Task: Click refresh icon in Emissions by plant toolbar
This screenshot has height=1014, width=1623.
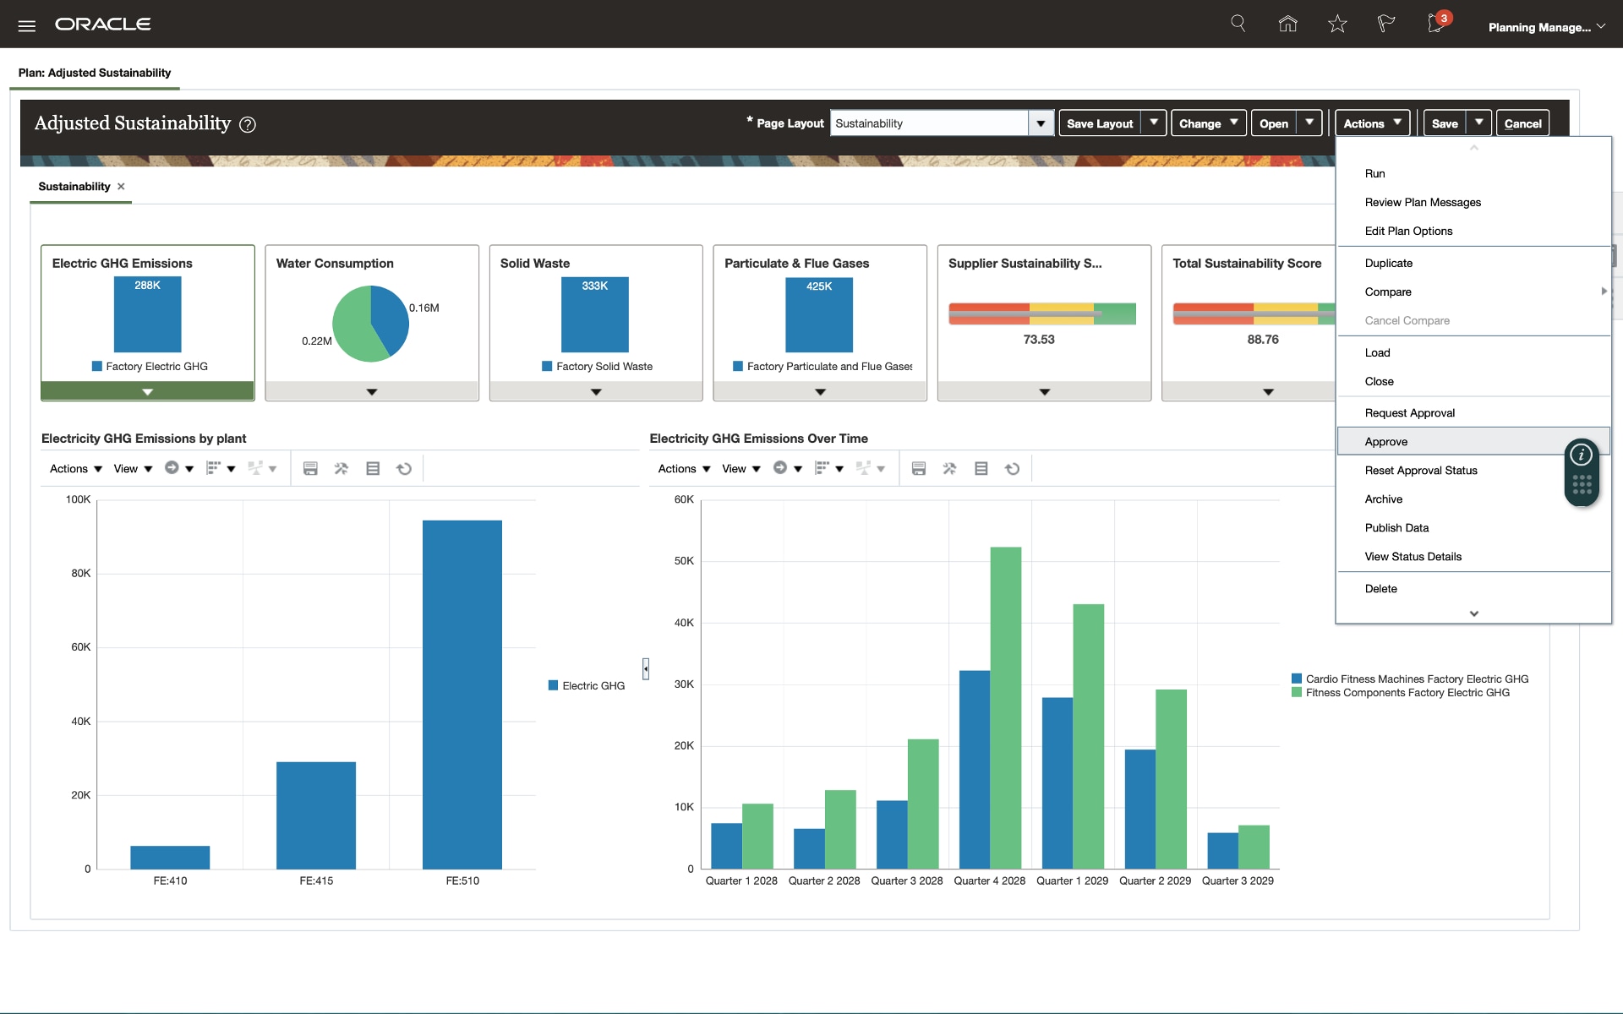Action: pyautogui.click(x=404, y=469)
